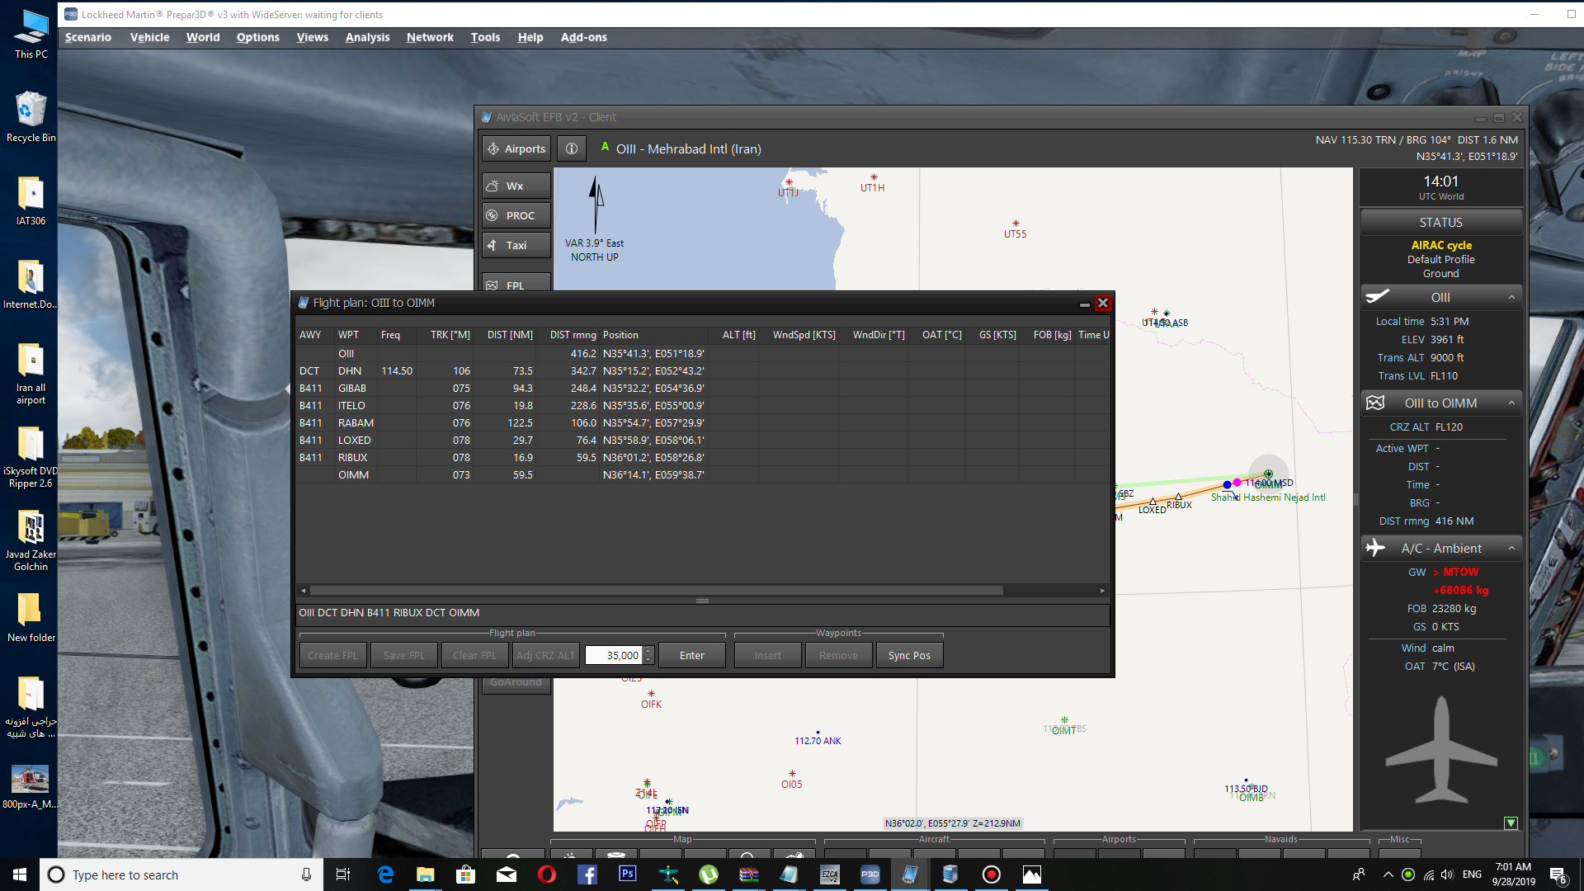Click the route string text field
Viewport: 1584px width, 891px height.
pyautogui.click(x=703, y=613)
